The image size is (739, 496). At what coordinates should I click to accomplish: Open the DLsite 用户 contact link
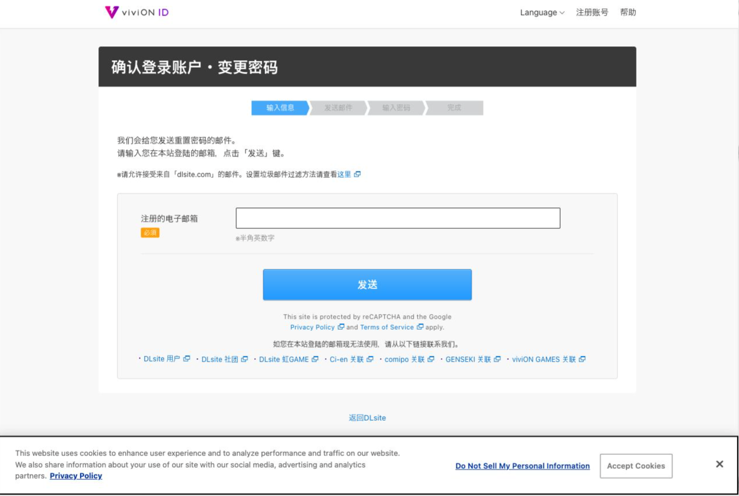pyautogui.click(x=166, y=359)
